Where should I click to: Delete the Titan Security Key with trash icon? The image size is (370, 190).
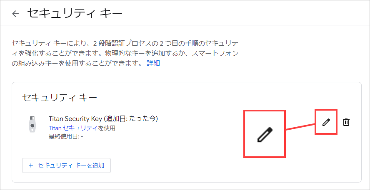tap(346, 122)
